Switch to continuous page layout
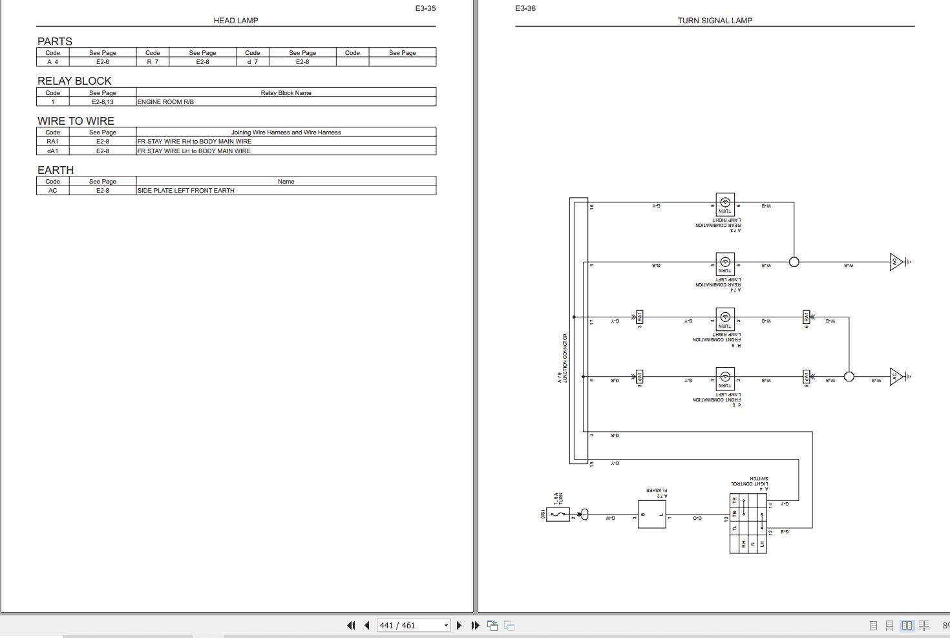 (889, 625)
